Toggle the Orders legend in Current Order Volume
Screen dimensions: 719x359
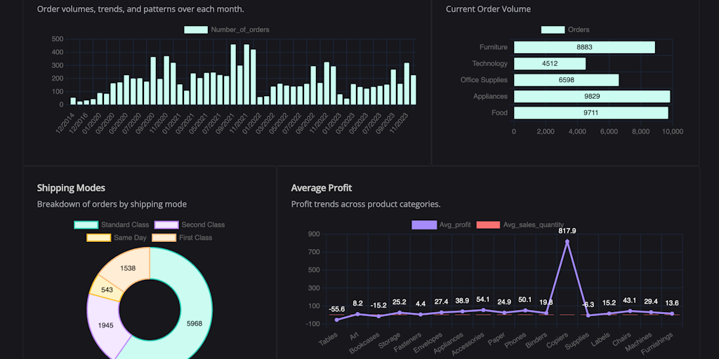tap(553, 29)
